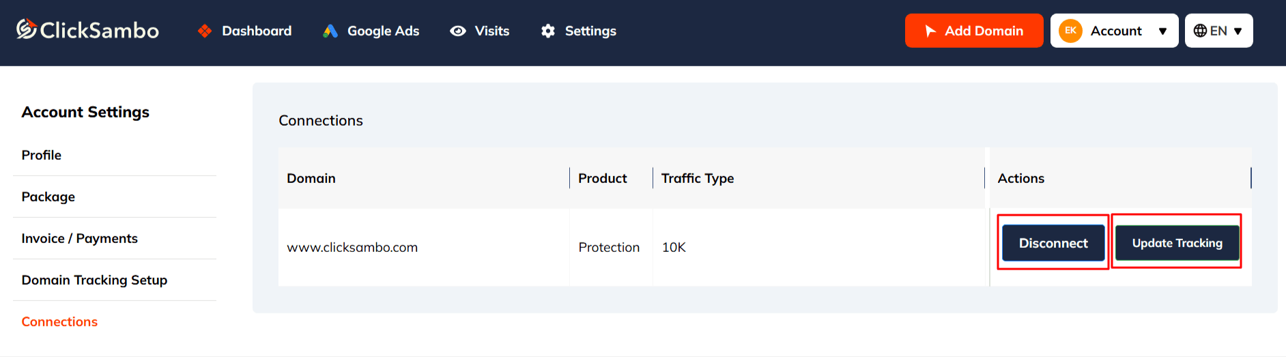Expand the Account dropdown arrow
The image size is (1286, 357).
pyautogui.click(x=1162, y=31)
